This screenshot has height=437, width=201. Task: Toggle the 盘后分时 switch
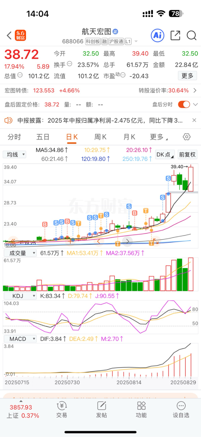(x=184, y=104)
